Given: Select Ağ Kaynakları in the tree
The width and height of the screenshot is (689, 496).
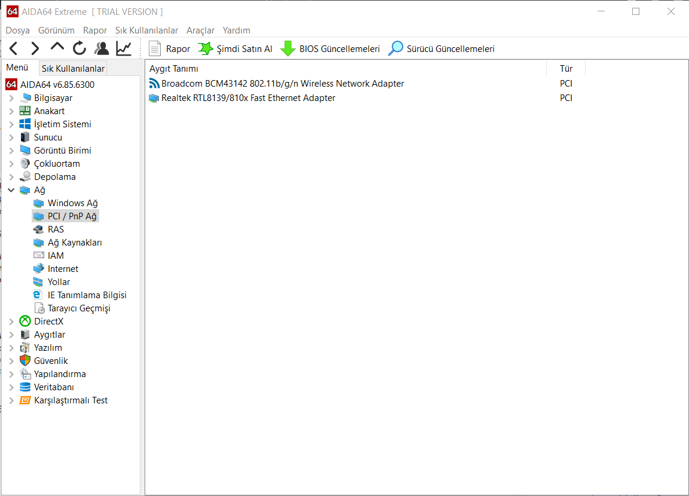Looking at the screenshot, I should coord(75,243).
